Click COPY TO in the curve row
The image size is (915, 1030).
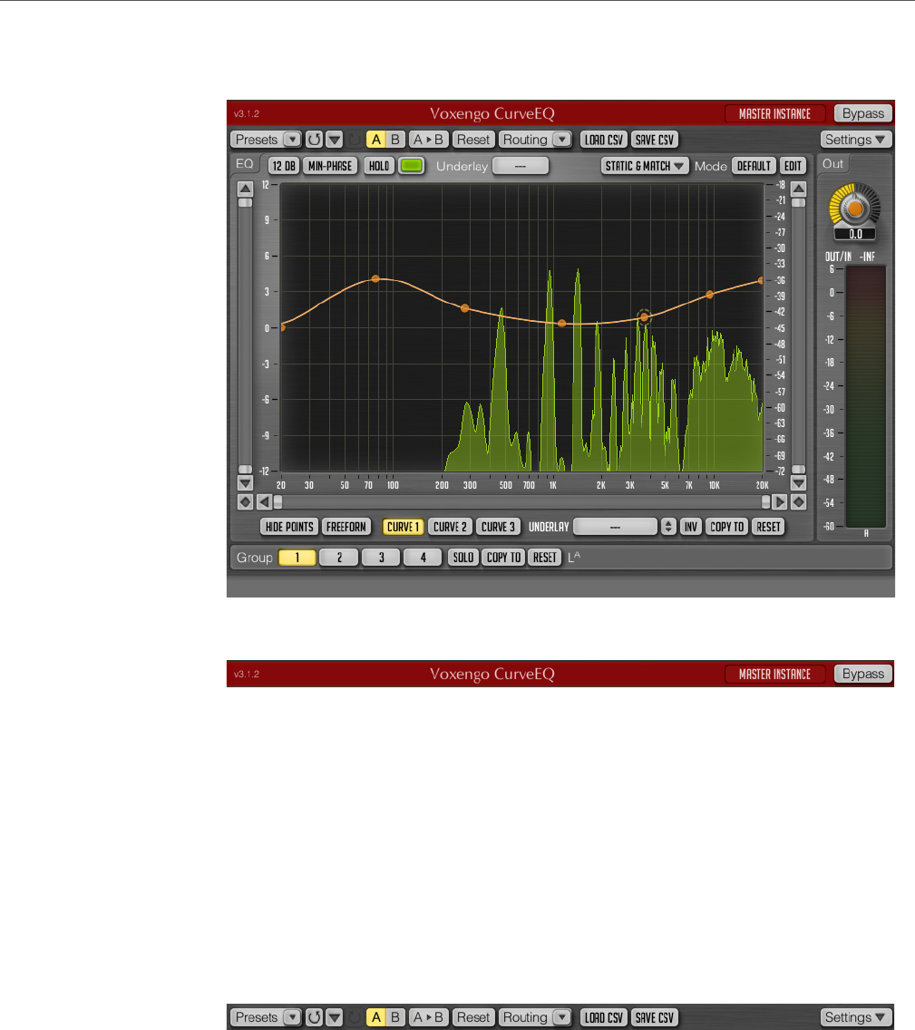(x=726, y=527)
